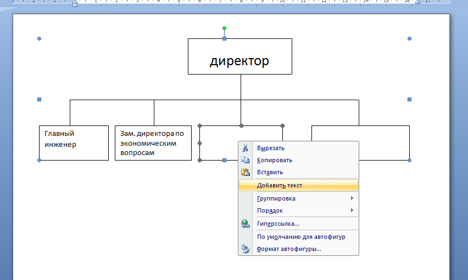Choose Вставить from the context menu

pyautogui.click(x=298, y=172)
